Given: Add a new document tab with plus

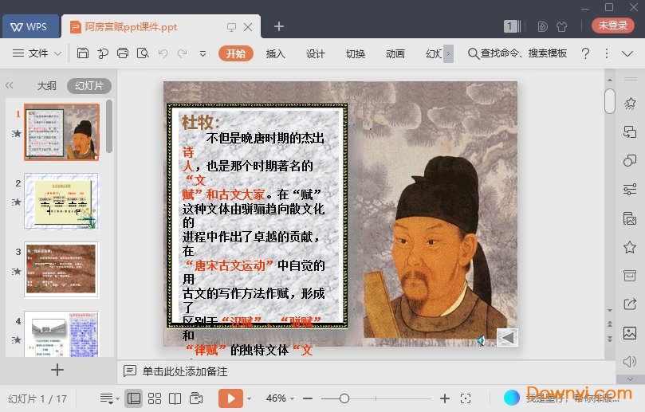Looking at the screenshot, I should [x=279, y=26].
